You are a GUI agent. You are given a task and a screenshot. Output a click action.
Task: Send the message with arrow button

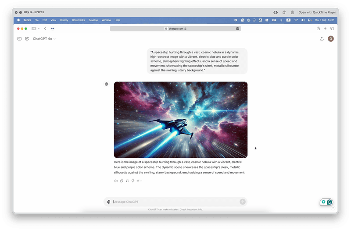[x=243, y=202]
